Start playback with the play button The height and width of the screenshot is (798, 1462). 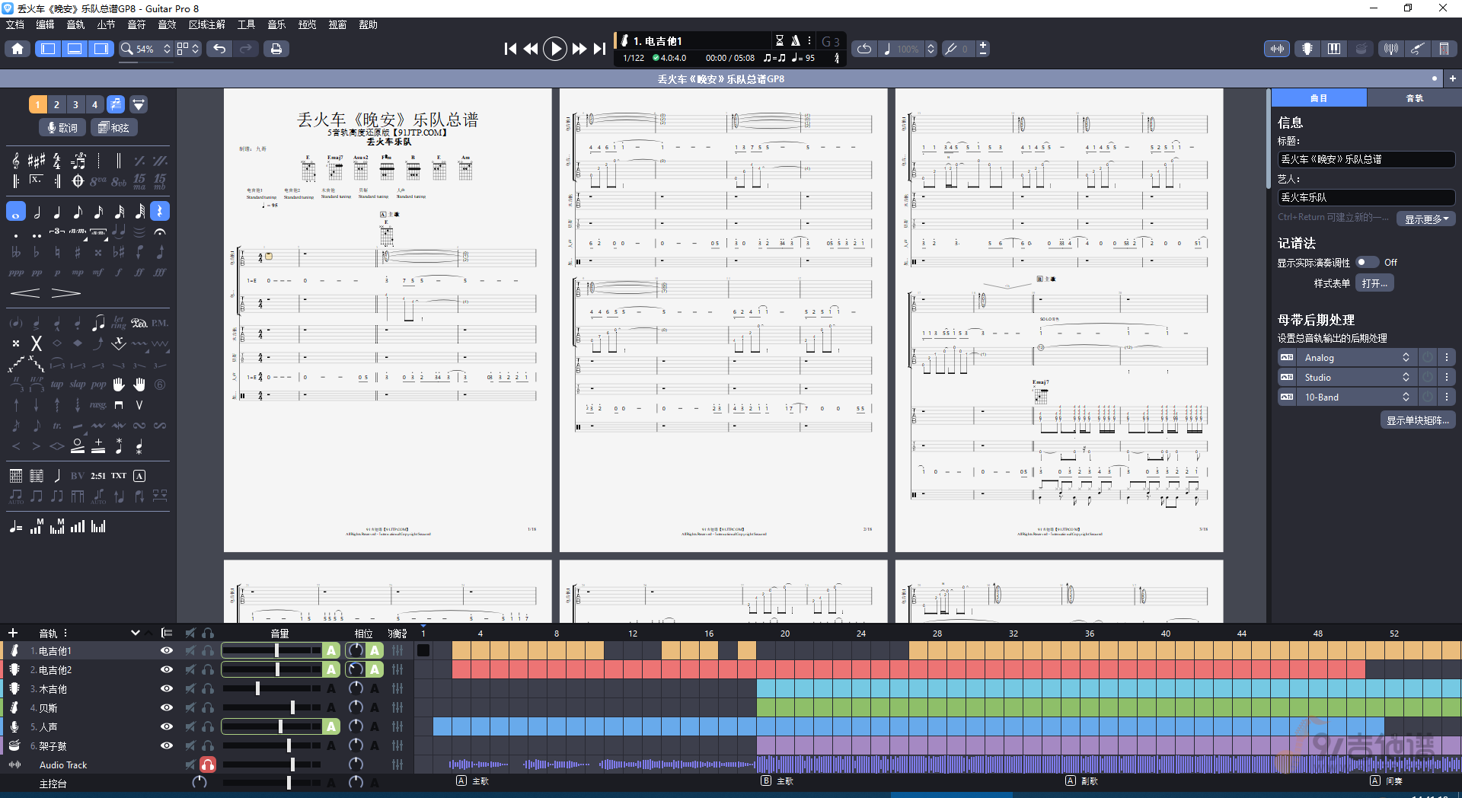point(555,49)
